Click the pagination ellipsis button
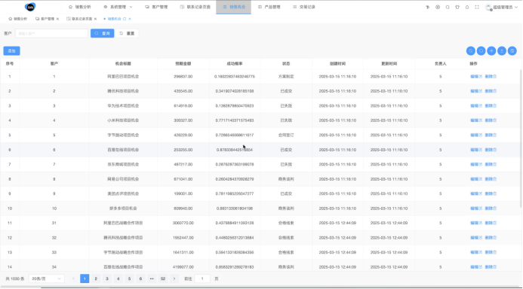The width and height of the screenshot is (523, 289). pos(152,278)
